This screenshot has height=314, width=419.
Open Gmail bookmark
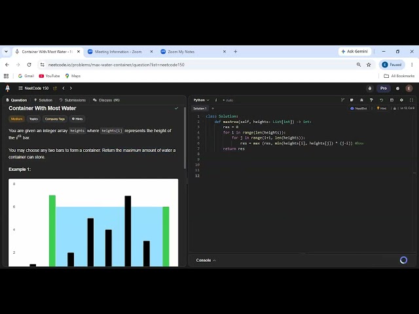(x=26, y=76)
